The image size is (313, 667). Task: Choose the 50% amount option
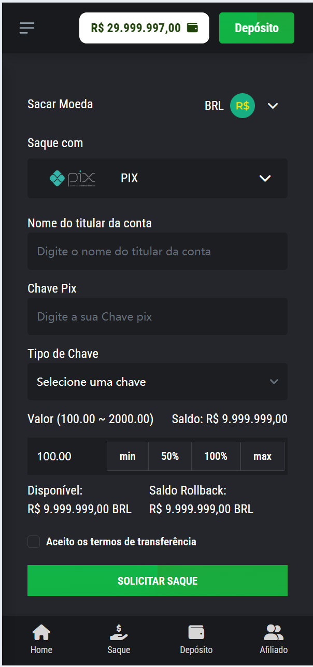click(x=170, y=456)
